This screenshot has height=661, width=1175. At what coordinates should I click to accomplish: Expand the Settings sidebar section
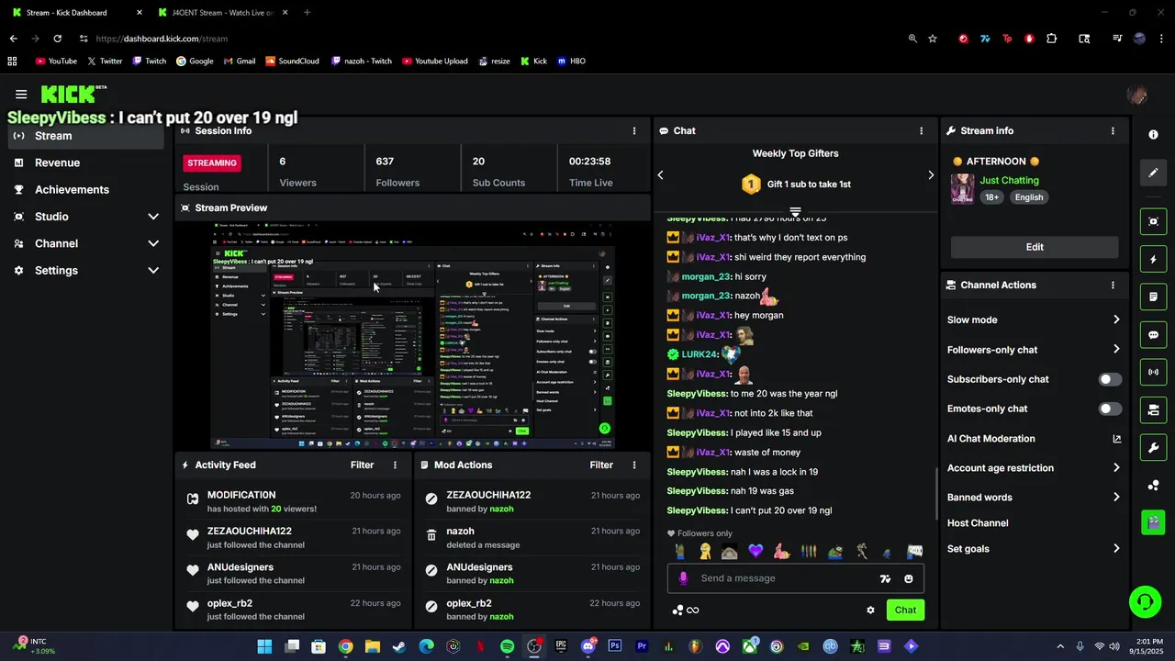point(85,271)
